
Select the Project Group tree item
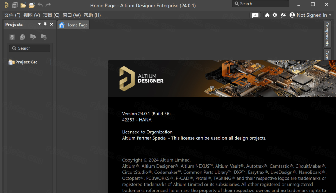pyautogui.click(x=26, y=62)
